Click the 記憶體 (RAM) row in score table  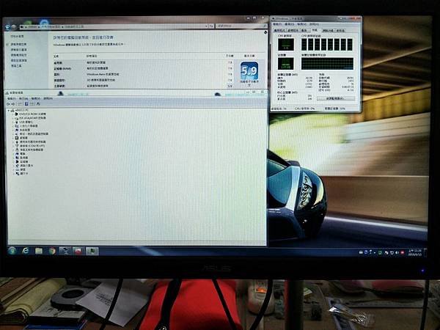click(144, 68)
